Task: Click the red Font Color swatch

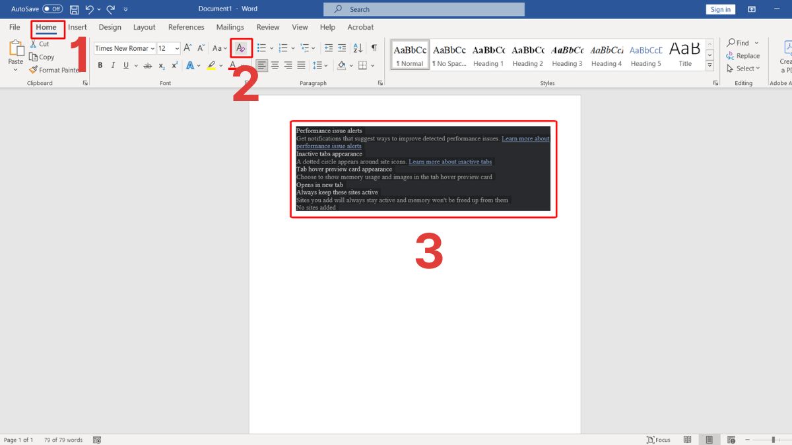Action: point(232,65)
